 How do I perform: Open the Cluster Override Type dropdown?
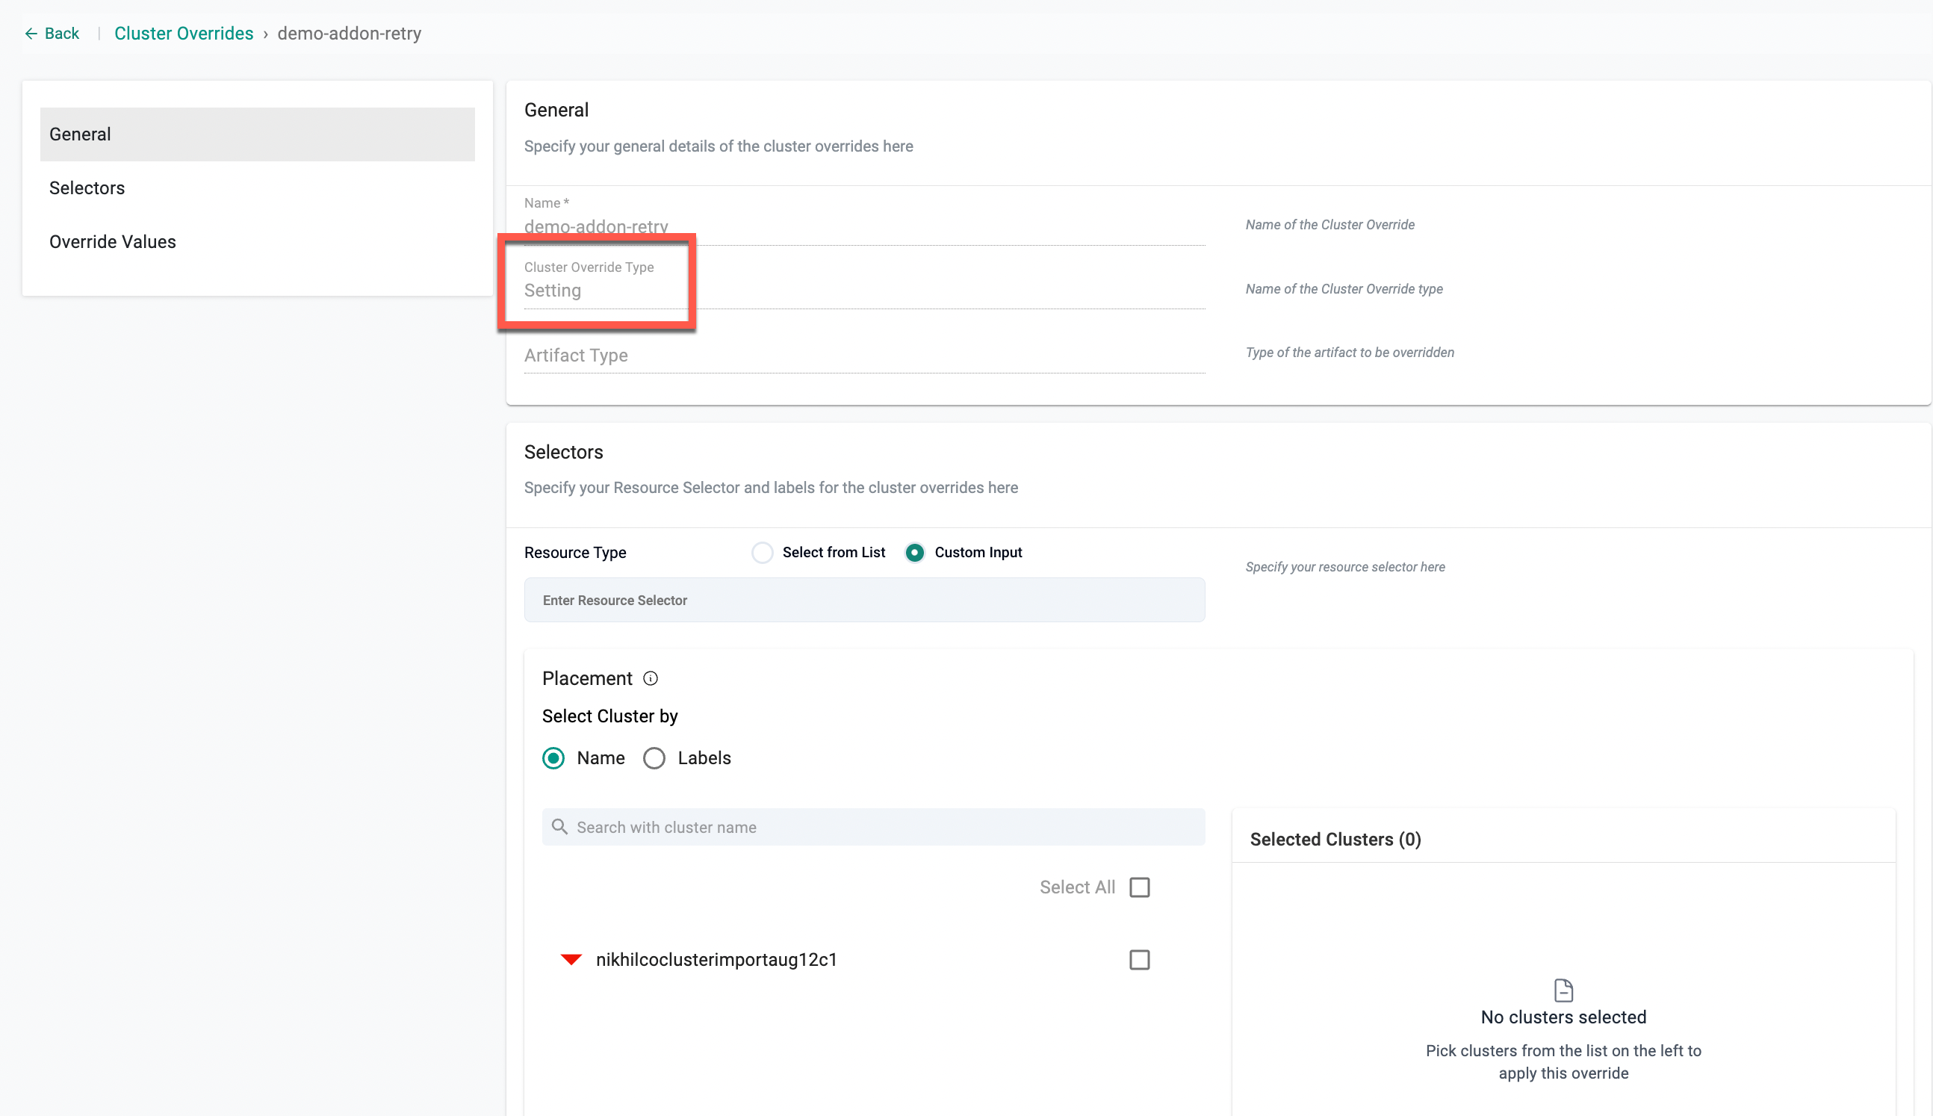tap(863, 291)
